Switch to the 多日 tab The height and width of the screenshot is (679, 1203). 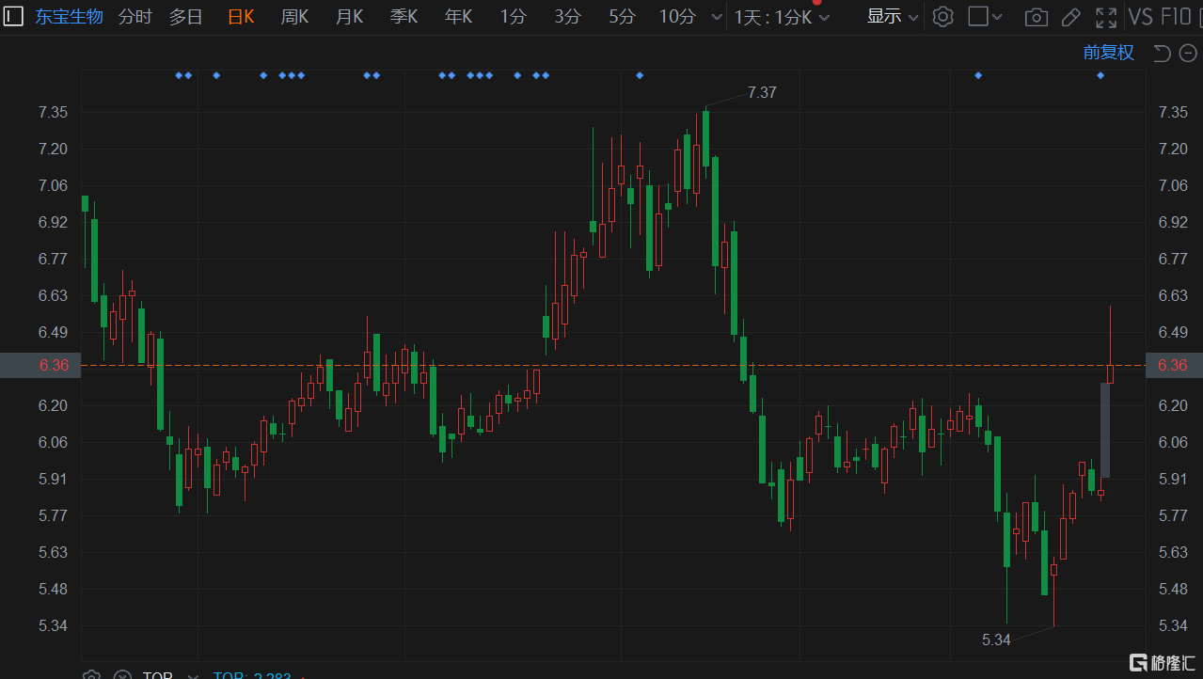[186, 16]
